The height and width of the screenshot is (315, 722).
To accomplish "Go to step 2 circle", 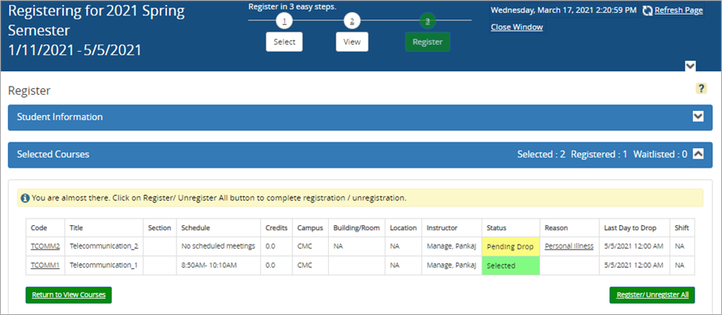I will (352, 21).
